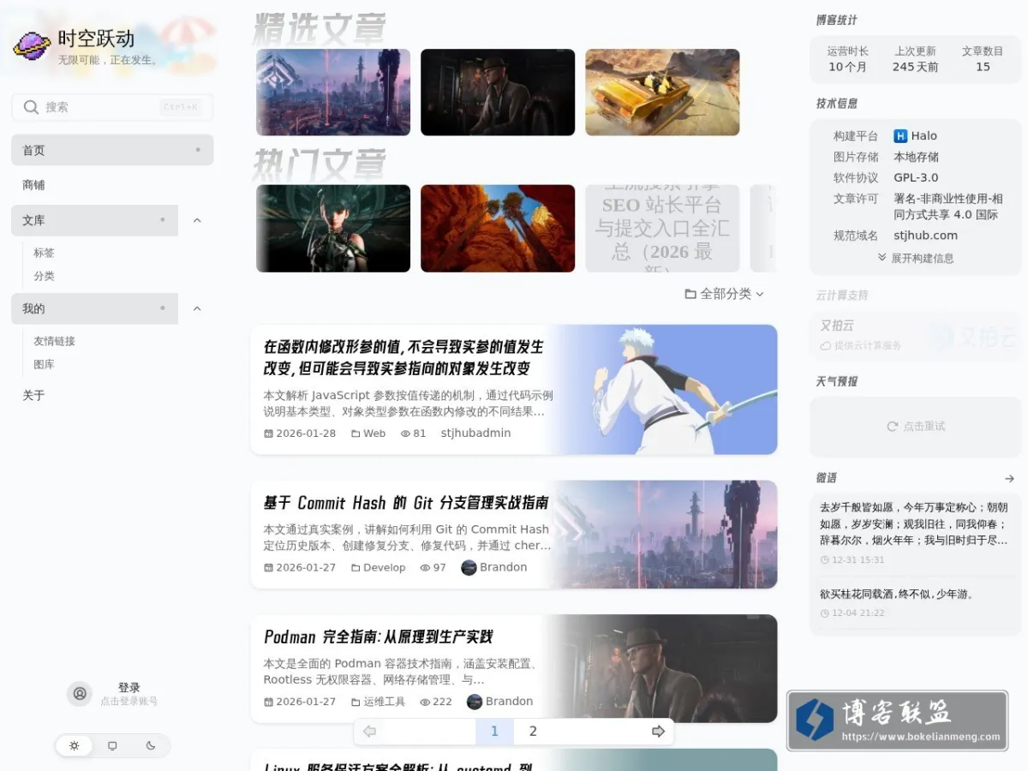The height and width of the screenshot is (771, 1028).
Task: Click 登录 login button
Action: [129, 688]
